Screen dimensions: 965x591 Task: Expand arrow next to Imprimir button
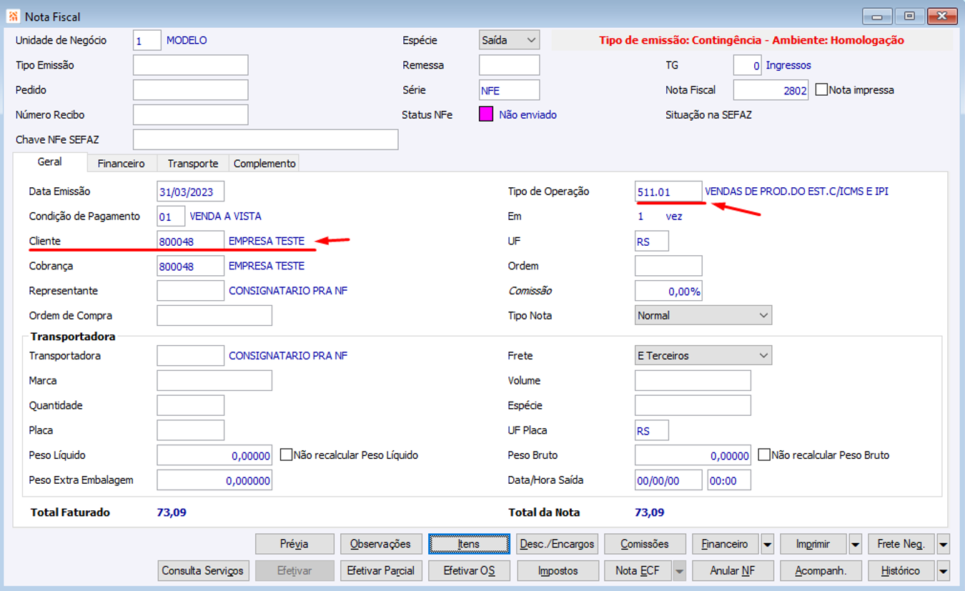(x=856, y=545)
